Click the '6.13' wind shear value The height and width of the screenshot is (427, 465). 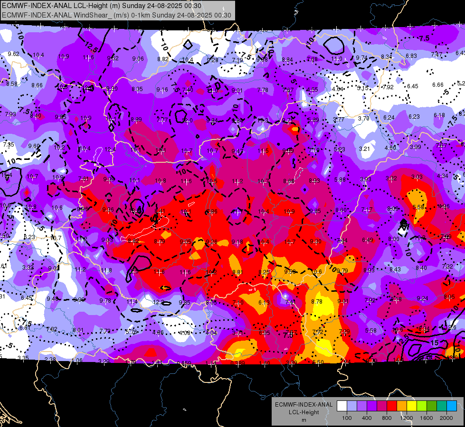pyautogui.click(x=264, y=302)
